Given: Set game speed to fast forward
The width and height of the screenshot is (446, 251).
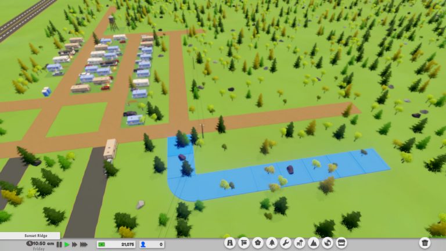Looking at the screenshot, I should (75, 245).
